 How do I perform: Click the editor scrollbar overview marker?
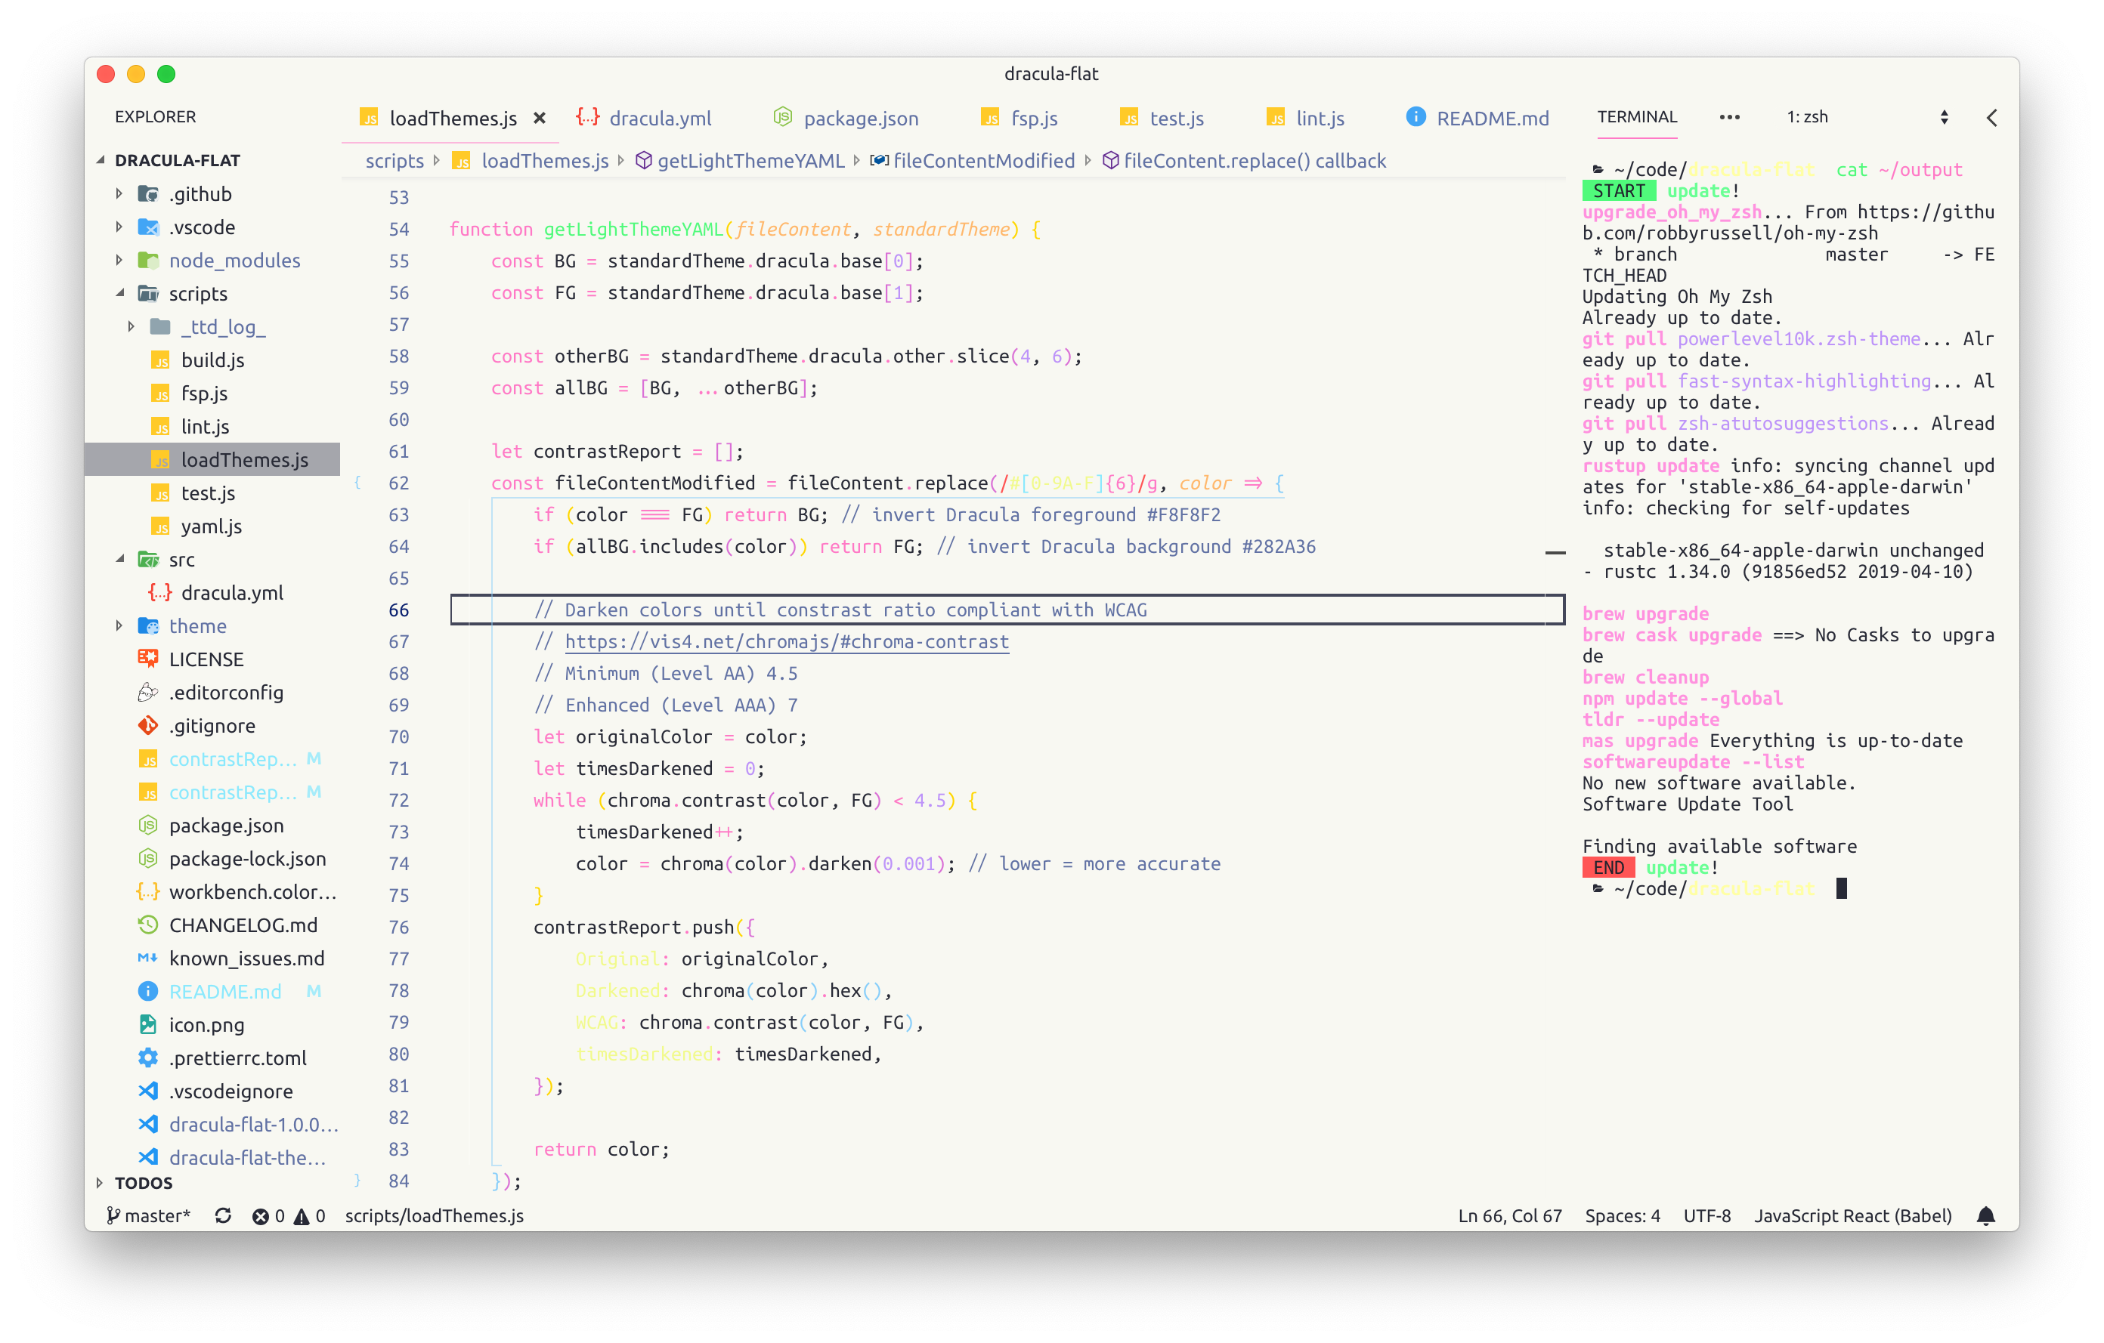click(x=1555, y=552)
